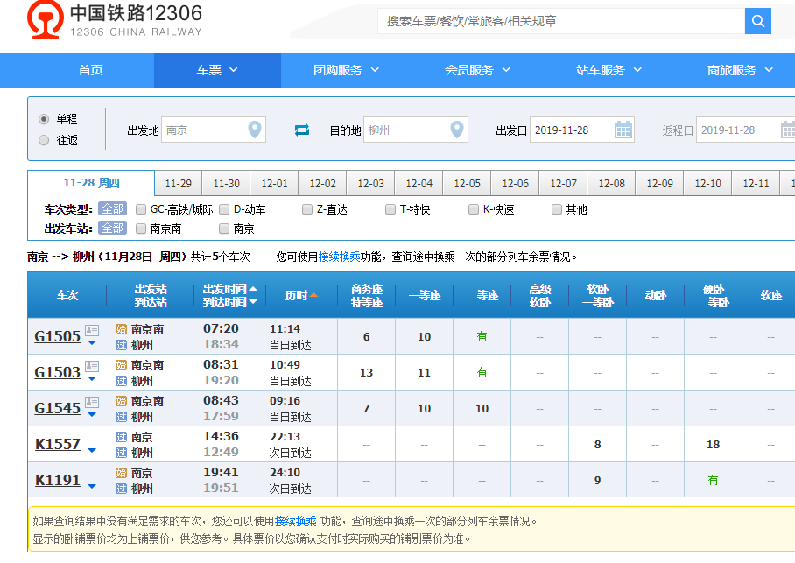Image resolution: width=795 pixels, height=563 pixels.
Task: Expand stops for train K1557
Action: (x=92, y=450)
